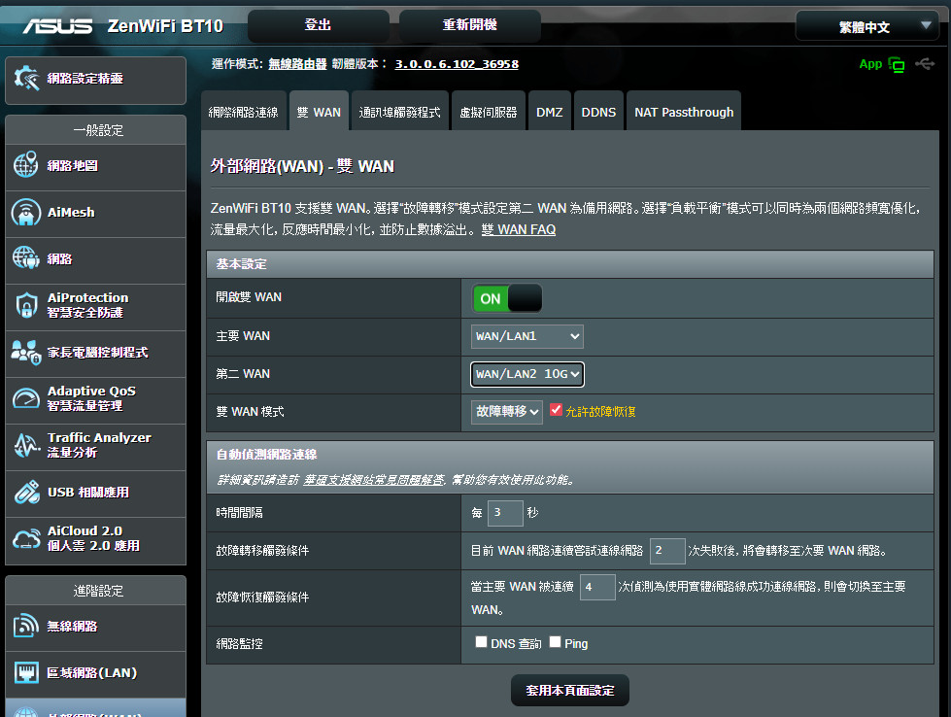
Task: Switch to the 虛擬伺服器 tab
Action: tap(489, 112)
